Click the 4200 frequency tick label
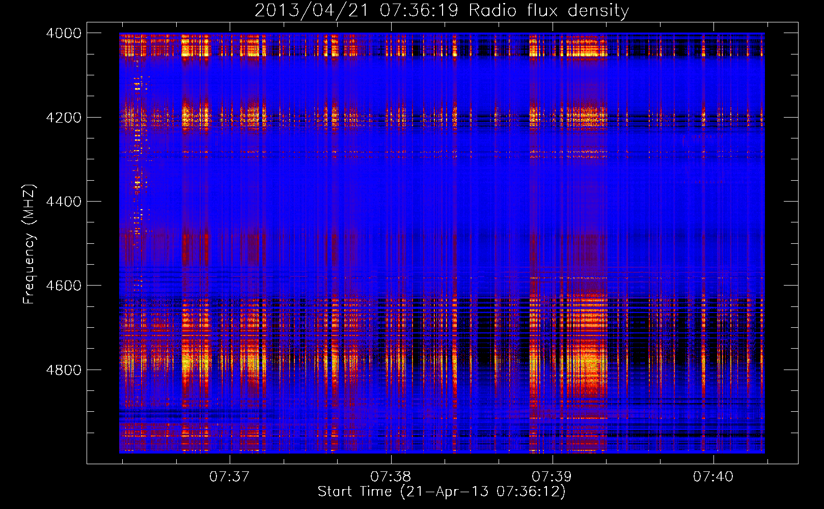The image size is (824, 509). (64, 118)
